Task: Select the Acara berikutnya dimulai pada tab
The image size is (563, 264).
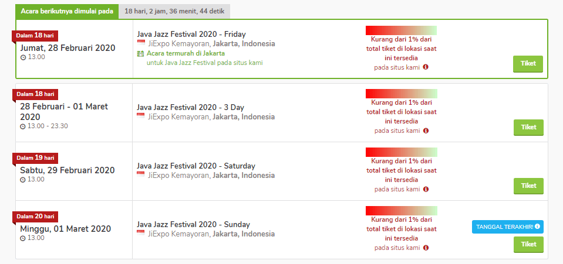Action: [x=67, y=12]
